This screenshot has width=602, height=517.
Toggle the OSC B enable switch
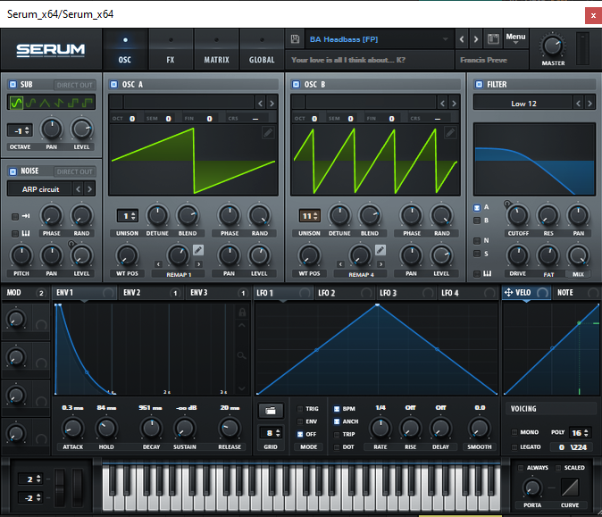[x=296, y=84]
